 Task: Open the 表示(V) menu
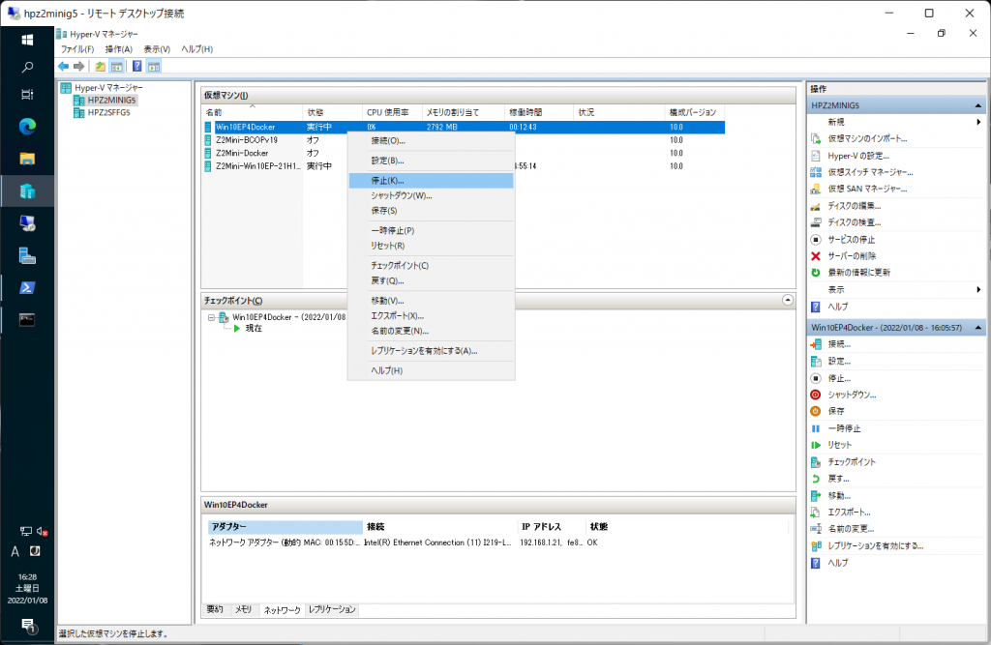click(x=157, y=49)
